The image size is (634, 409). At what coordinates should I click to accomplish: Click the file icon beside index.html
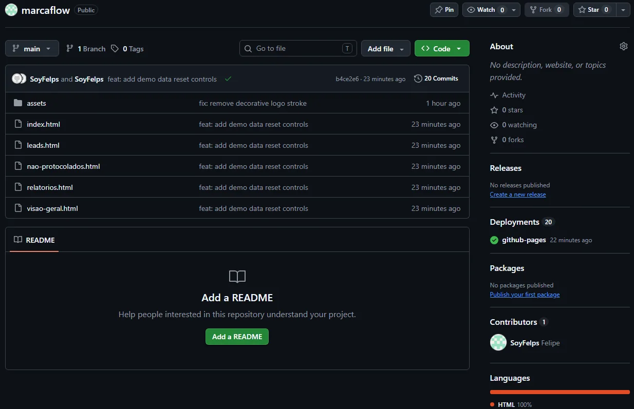18,124
